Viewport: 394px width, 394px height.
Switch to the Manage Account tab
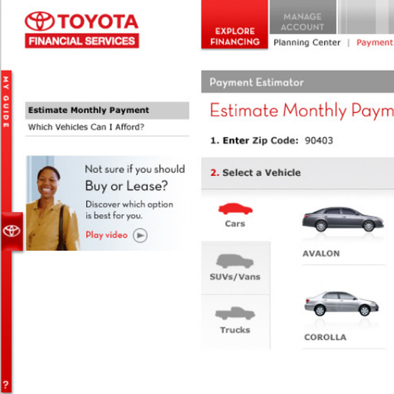point(303,17)
